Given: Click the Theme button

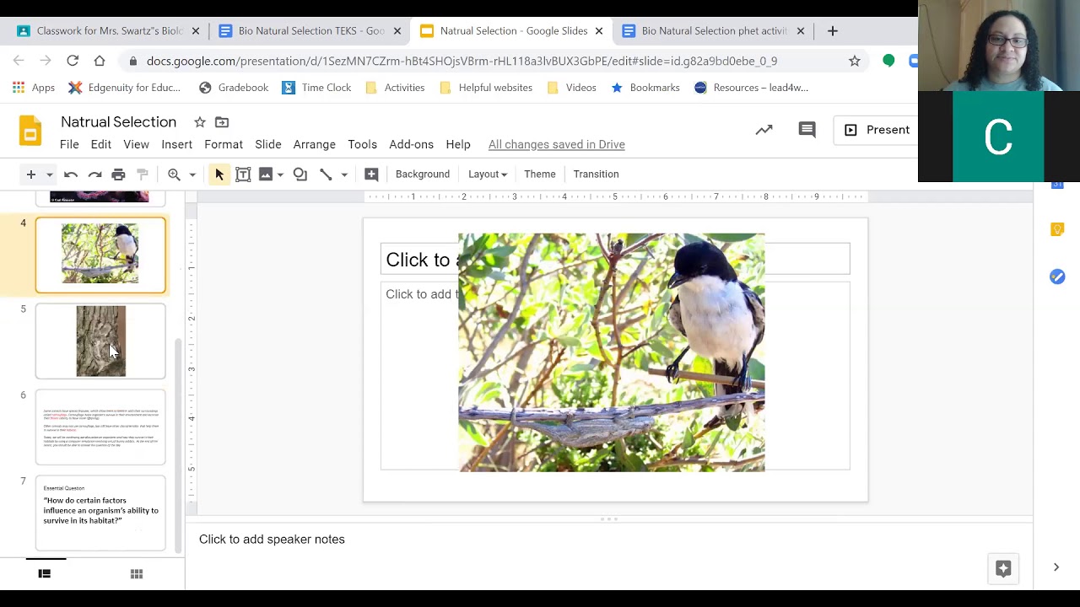Looking at the screenshot, I should point(540,175).
